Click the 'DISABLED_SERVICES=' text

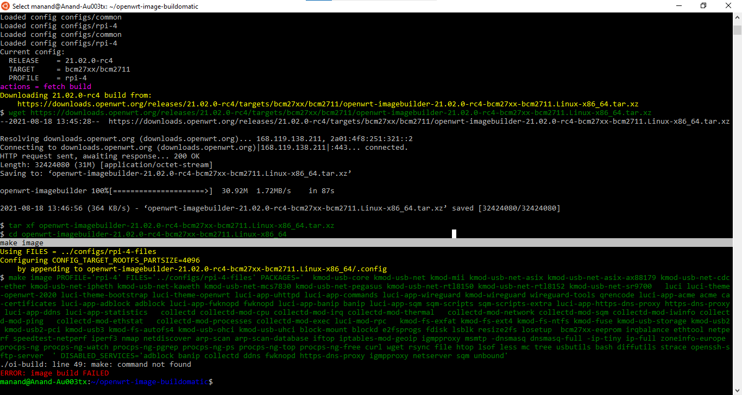tap(100, 356)
